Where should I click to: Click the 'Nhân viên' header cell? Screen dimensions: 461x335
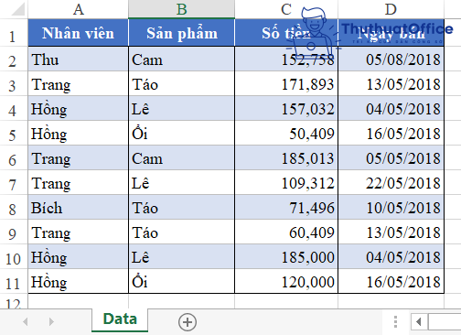click(x=79, y=33)
